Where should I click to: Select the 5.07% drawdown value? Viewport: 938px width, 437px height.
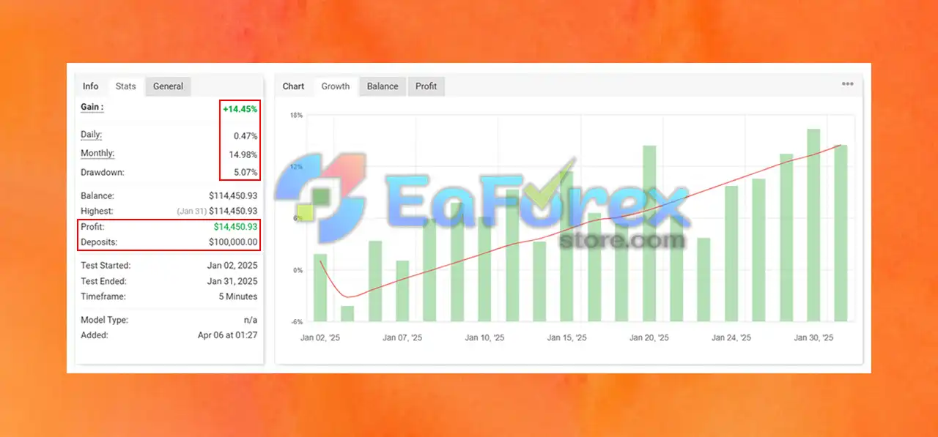[x=245, y=173]
